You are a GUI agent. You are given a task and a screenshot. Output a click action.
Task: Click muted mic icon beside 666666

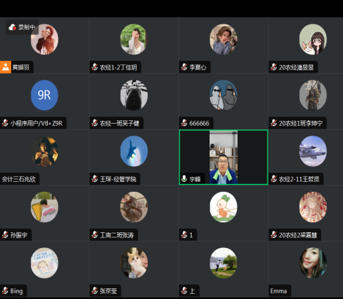pyautogui.click(x=184, y=123)
